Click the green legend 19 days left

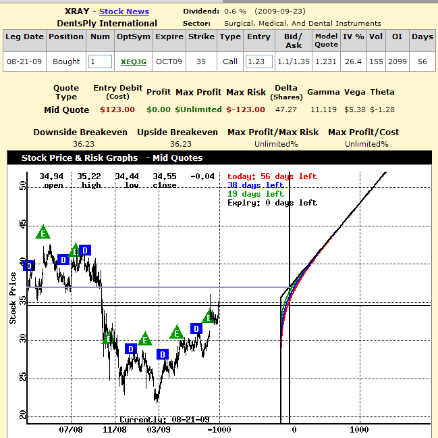[x=256, y=194]
